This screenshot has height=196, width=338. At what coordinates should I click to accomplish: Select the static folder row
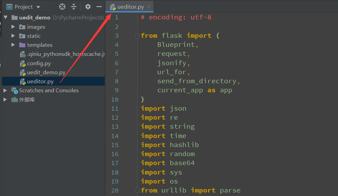tap(53, 36)
